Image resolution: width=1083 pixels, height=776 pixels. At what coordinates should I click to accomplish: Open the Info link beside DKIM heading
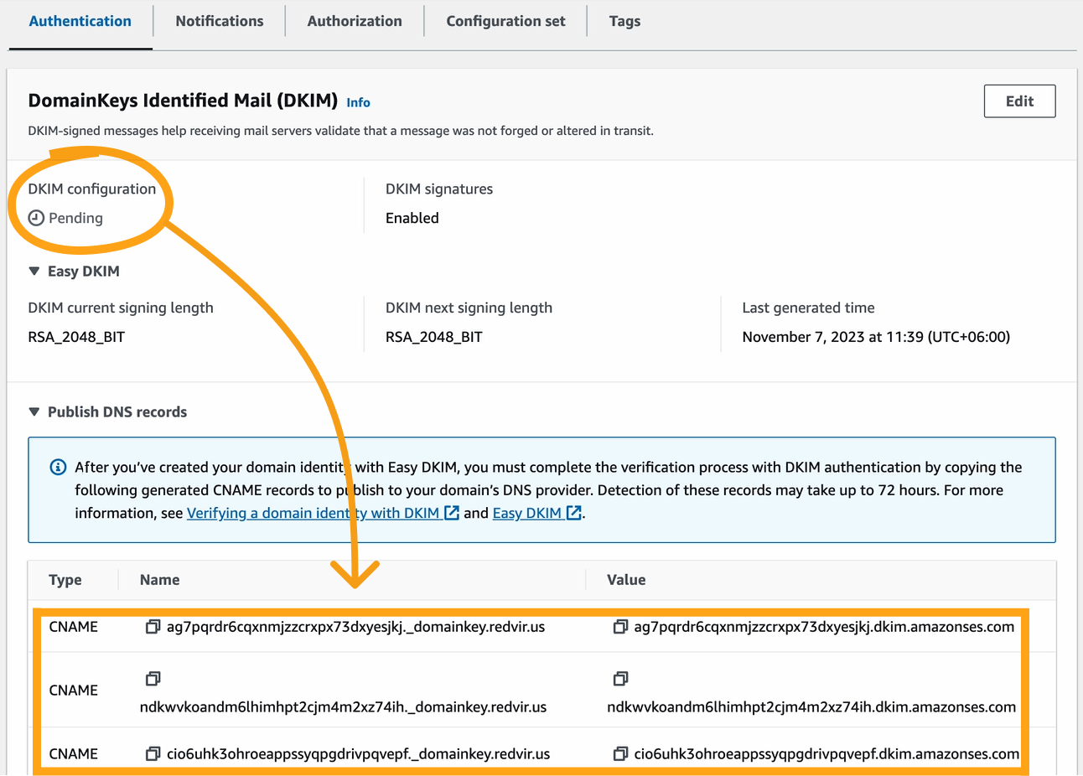pos(358,102)
